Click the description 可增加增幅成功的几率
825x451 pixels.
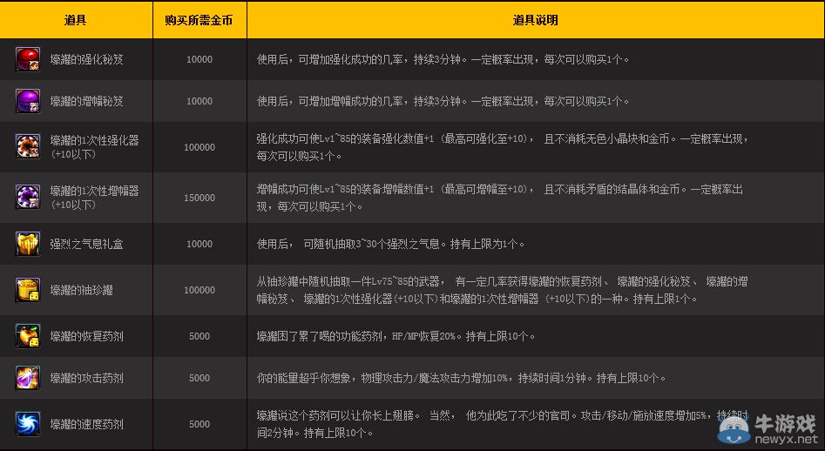pos(351,101)
